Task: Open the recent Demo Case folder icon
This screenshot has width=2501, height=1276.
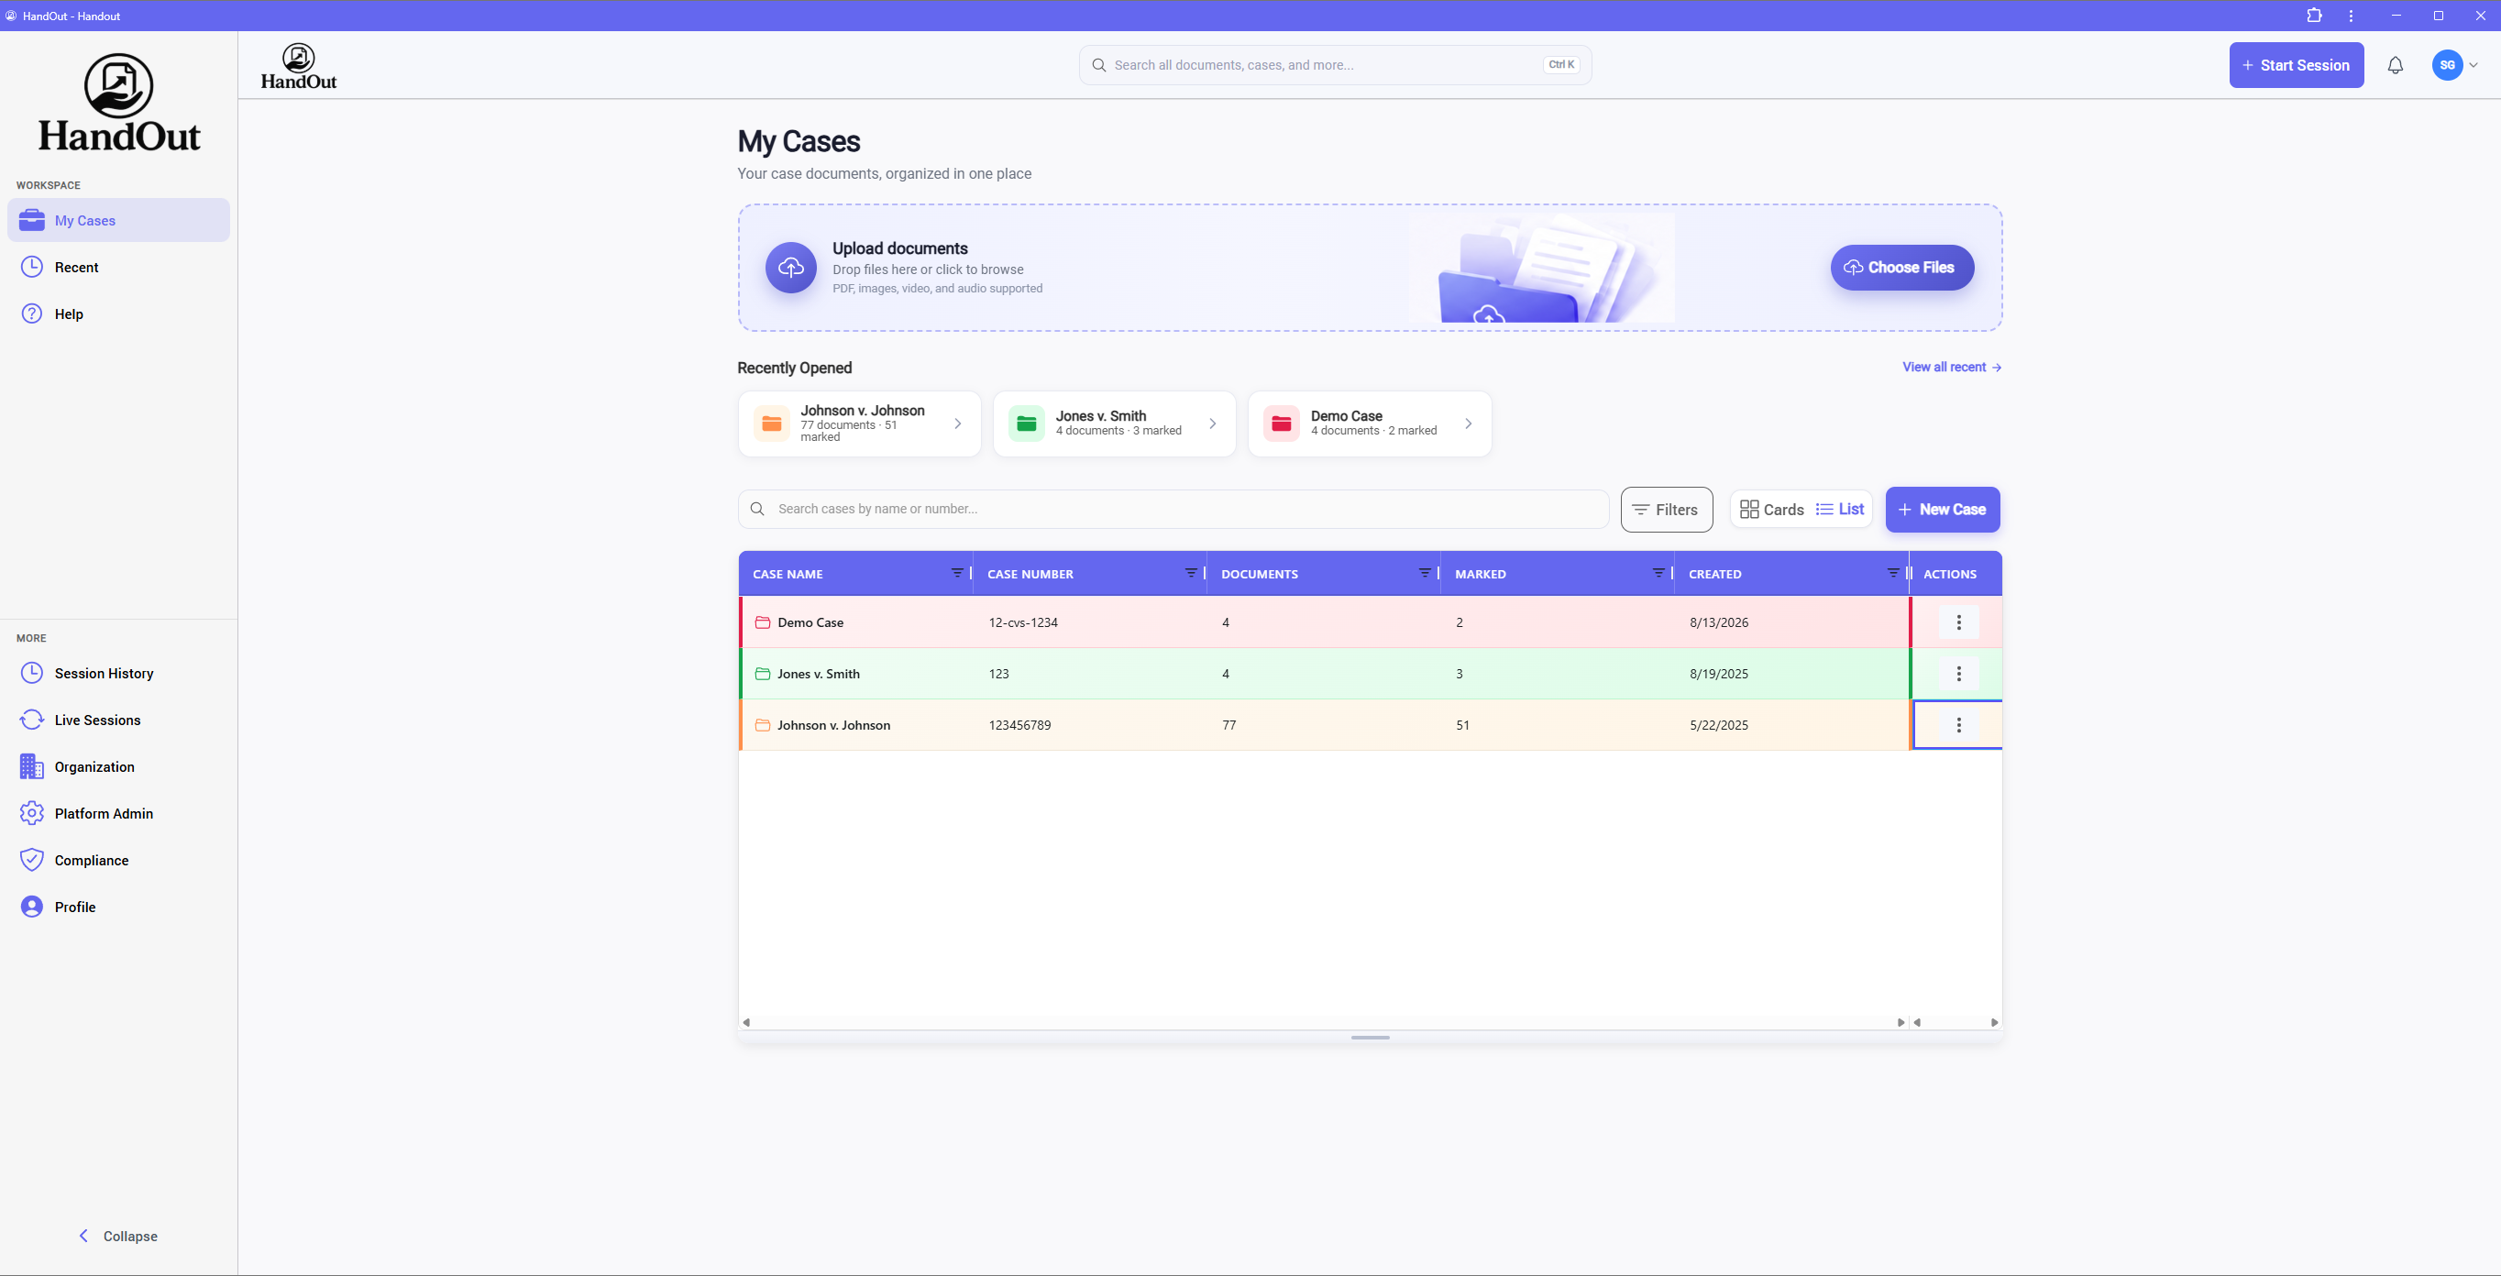Action: (x=1282, y=423)
